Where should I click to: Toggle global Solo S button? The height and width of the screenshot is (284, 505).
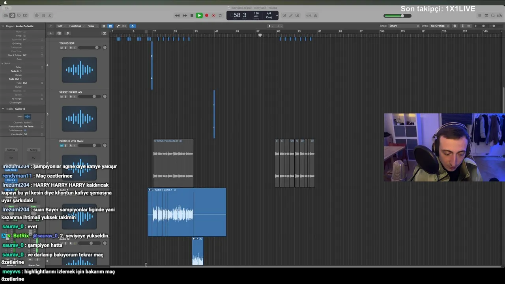[67, 33]
